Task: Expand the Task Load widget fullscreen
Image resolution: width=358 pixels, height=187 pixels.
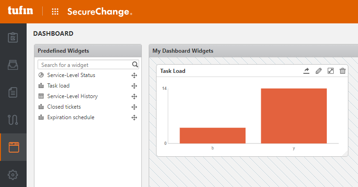Action: pyautogui.click(x=330, y=71)
